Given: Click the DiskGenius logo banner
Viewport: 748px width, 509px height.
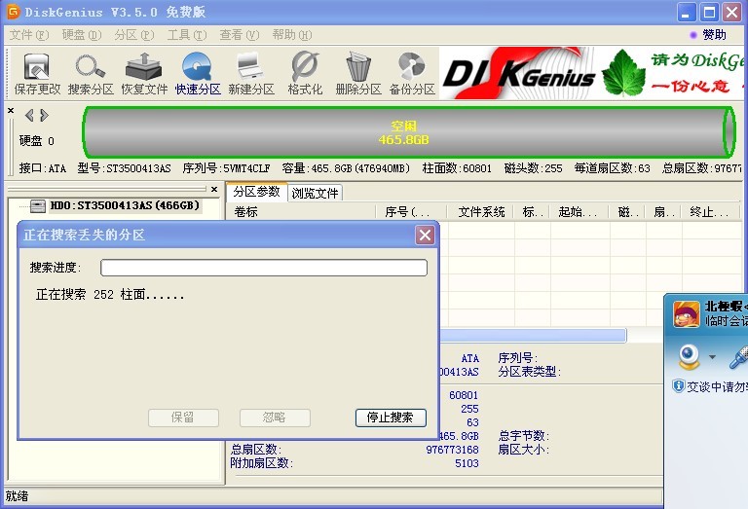Looking at the screenshot, I should coord(518,73).
